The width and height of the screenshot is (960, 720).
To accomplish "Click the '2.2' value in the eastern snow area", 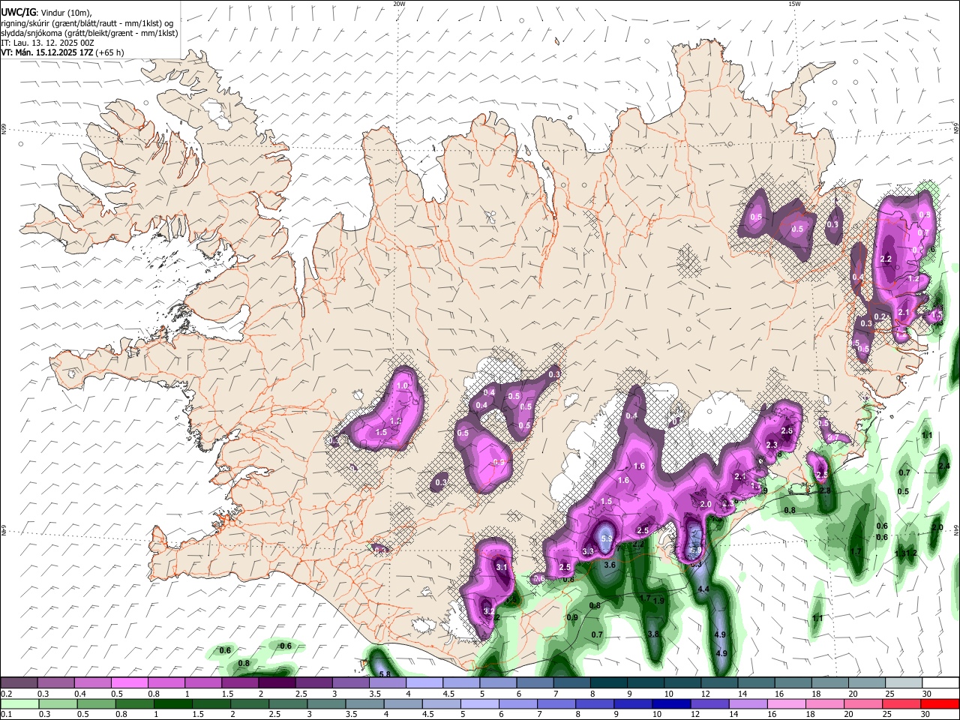I will 886,259.
